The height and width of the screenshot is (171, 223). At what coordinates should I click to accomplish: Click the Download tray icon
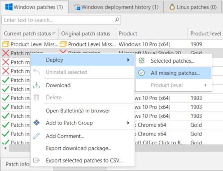point(36,85)
